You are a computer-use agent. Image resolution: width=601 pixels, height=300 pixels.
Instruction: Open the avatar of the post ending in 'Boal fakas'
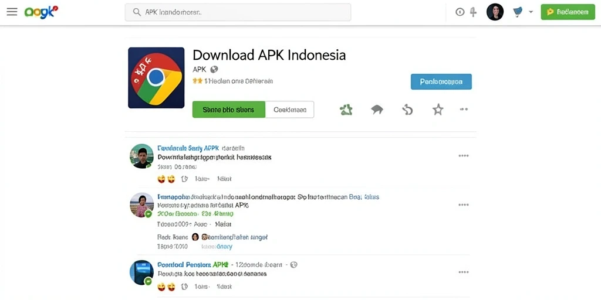coord(141,204)
